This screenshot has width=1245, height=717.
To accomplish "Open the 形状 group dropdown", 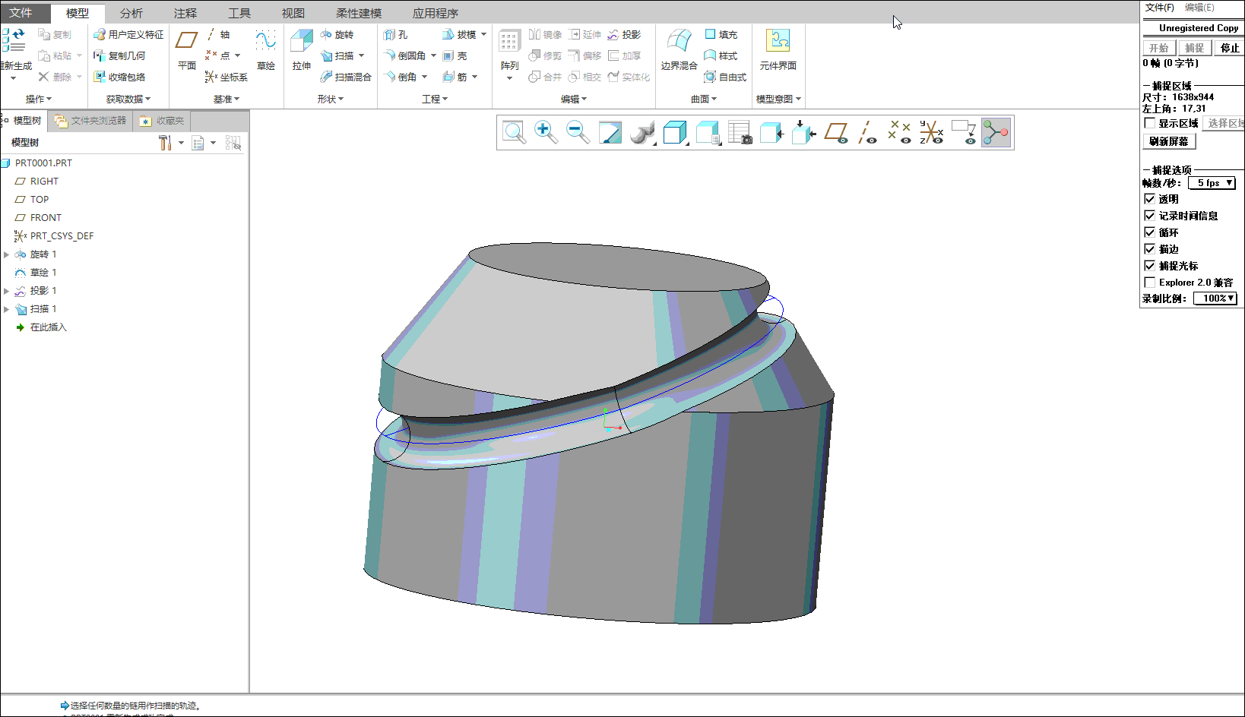I will pos(331,99).
